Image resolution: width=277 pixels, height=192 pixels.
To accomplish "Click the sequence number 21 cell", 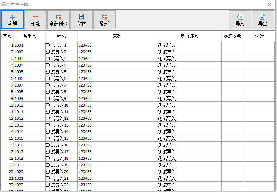I will tap(7, 178).
